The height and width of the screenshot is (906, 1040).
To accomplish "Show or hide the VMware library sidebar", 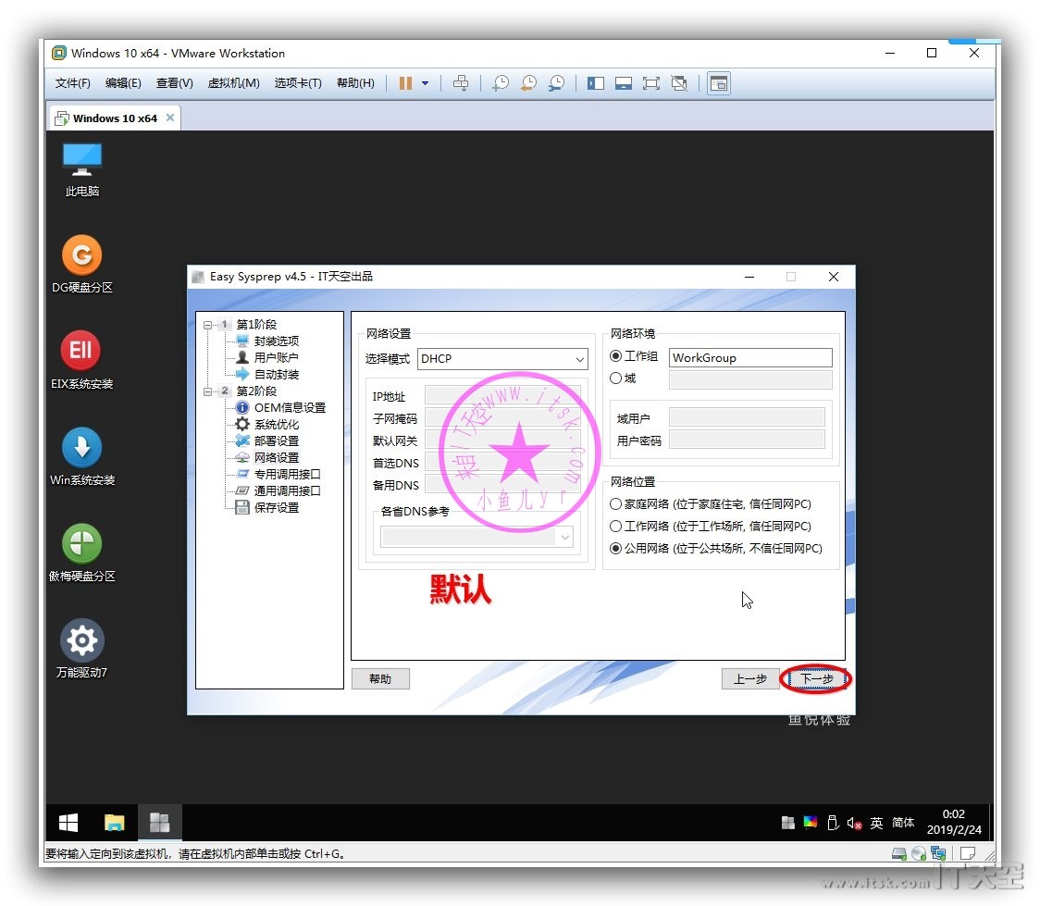I will pyautogui.click(x=596, y=83).
